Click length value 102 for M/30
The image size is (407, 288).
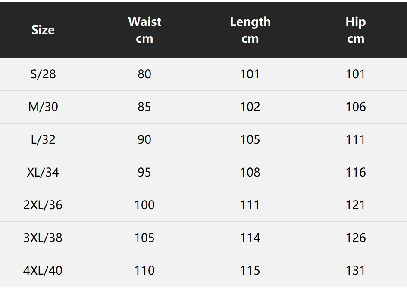(x=250, y=107)
